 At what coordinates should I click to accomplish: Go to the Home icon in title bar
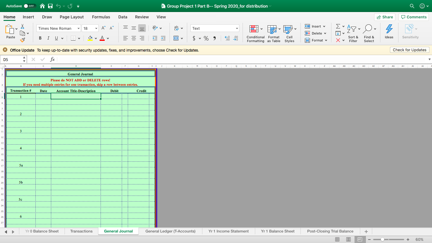(x=42, y=6)
